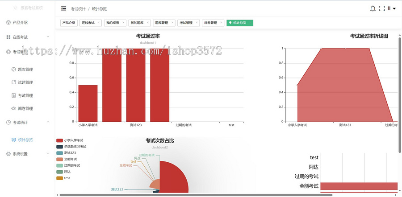
Task: Open the notifications bell icon
Action: click(x=373, y=8)
